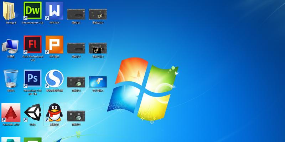Open the WPS文字 writer shortcut
Viewport: 285px width, 142px height.
tap(55, 11)
